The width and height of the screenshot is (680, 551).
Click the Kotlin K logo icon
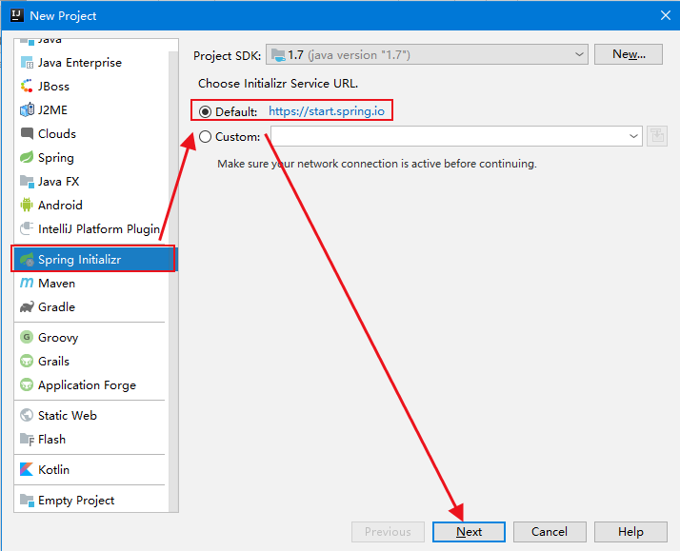tap(27, 469)
